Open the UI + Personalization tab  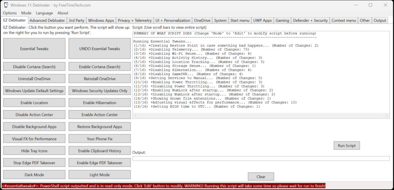coord(173,21)
